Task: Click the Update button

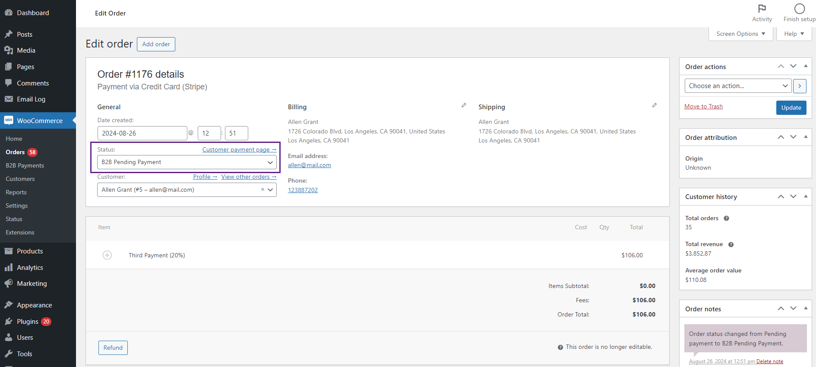Action: coord(791,108)
